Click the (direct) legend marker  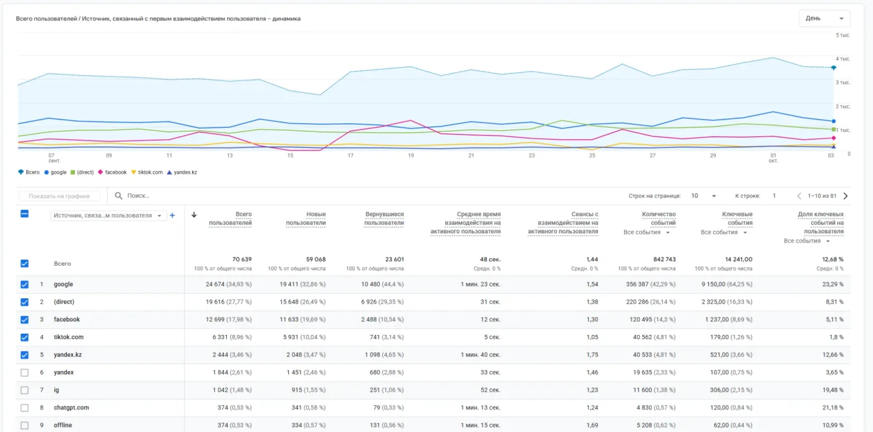pyautogui.click(x=72, y=172)
